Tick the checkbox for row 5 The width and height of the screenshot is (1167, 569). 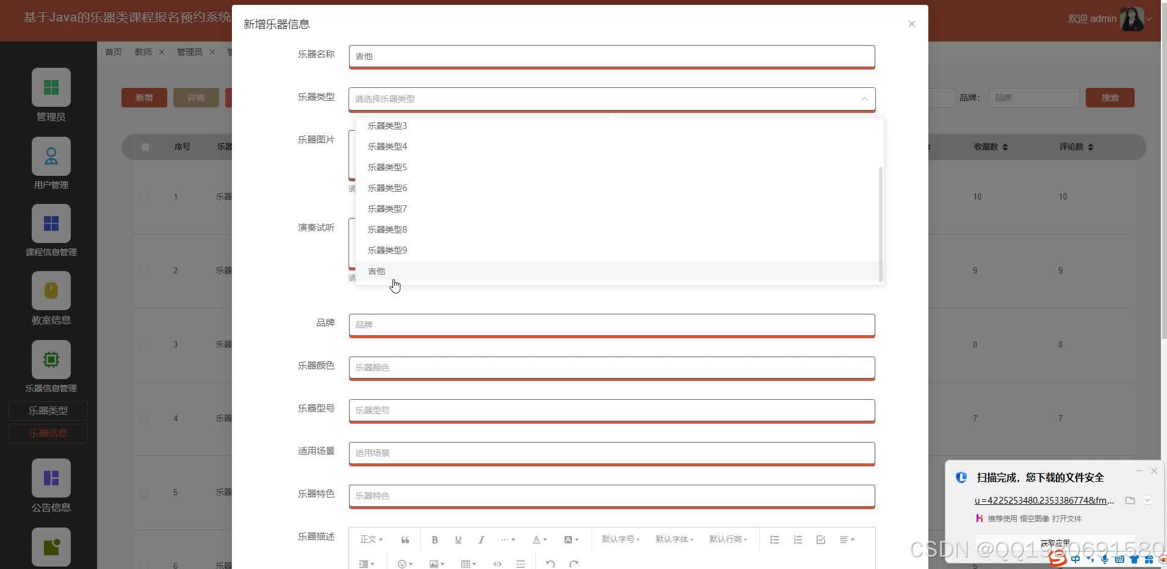(x=144, y=493)
